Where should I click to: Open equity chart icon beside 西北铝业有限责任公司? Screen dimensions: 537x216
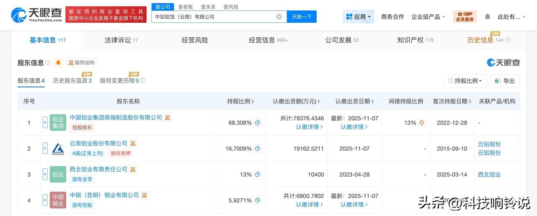pyautogui.click(x=133, y=169)
